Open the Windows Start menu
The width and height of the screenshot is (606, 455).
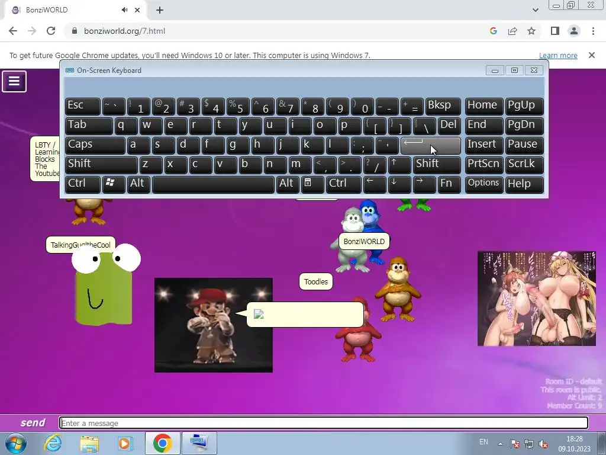(16, 443)
